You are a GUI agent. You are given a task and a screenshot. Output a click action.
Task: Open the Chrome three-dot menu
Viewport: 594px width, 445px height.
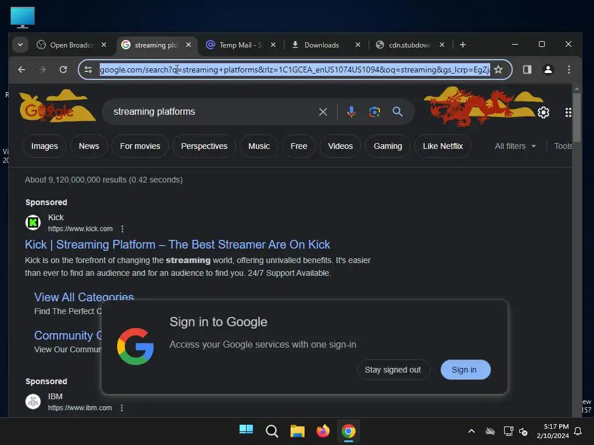pyautogui.click(x=568, y=70)
